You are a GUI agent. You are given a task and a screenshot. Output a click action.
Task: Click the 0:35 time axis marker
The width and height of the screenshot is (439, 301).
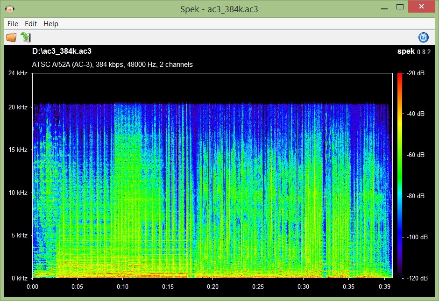(348, 286)
